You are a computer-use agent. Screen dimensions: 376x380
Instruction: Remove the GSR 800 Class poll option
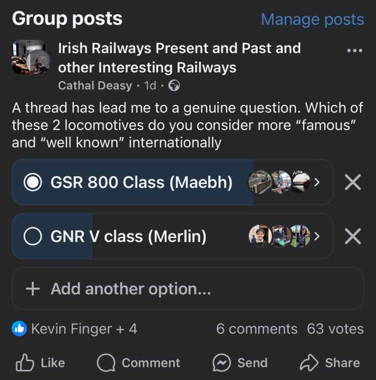tap(352, 182)
